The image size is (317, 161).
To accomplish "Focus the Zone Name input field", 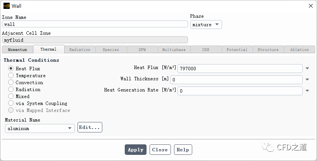I will [x=95, y=24].
